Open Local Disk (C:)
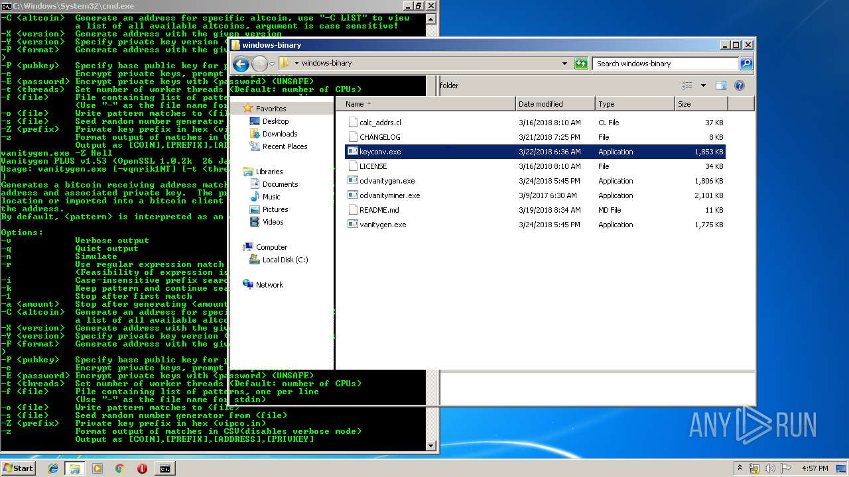 click(x=285, y=260)
